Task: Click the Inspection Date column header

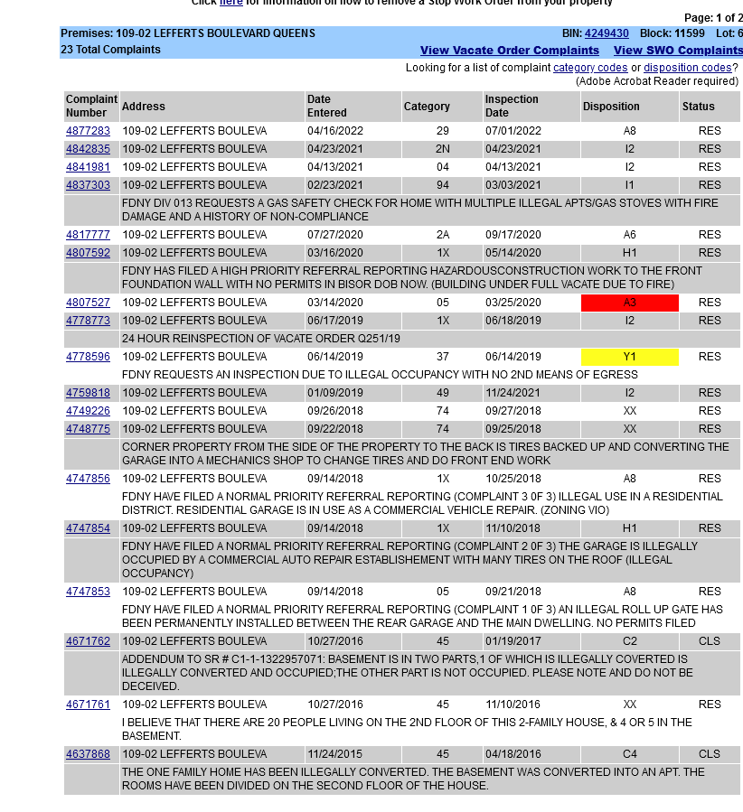Action: (x=531, y=107)
